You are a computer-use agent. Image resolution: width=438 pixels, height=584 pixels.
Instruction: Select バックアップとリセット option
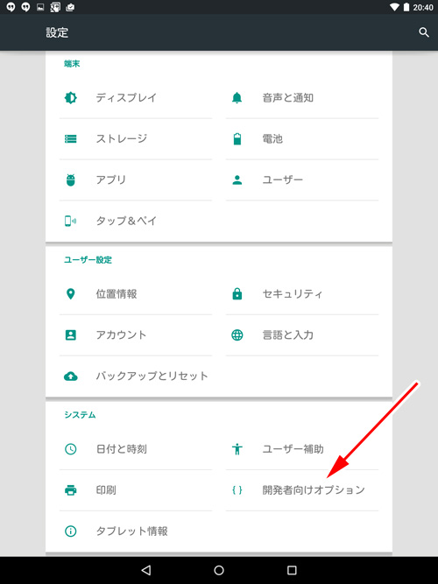(x=136, y=376)
